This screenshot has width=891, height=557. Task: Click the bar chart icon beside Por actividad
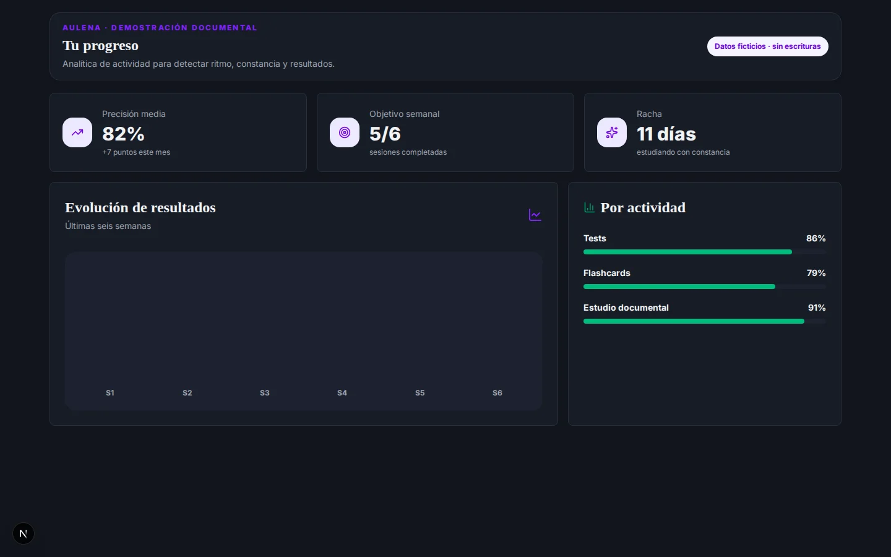(589, 207)
